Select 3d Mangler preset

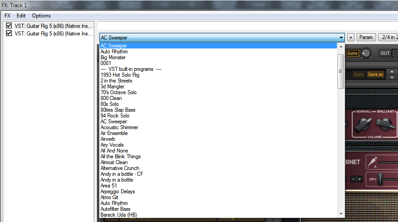218,87
